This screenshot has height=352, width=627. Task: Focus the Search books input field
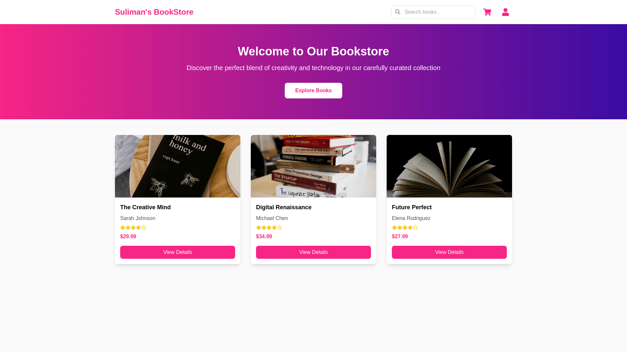[433, 12]
